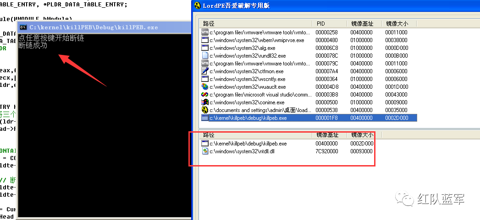Image resolution: width=480 pixels, height=220 pixels.
Task: Select c:\windows\system32\ntdll.dll path in the module list
Action: click(x=242, y=151)
